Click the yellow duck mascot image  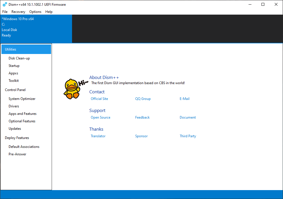pos(72,89)
